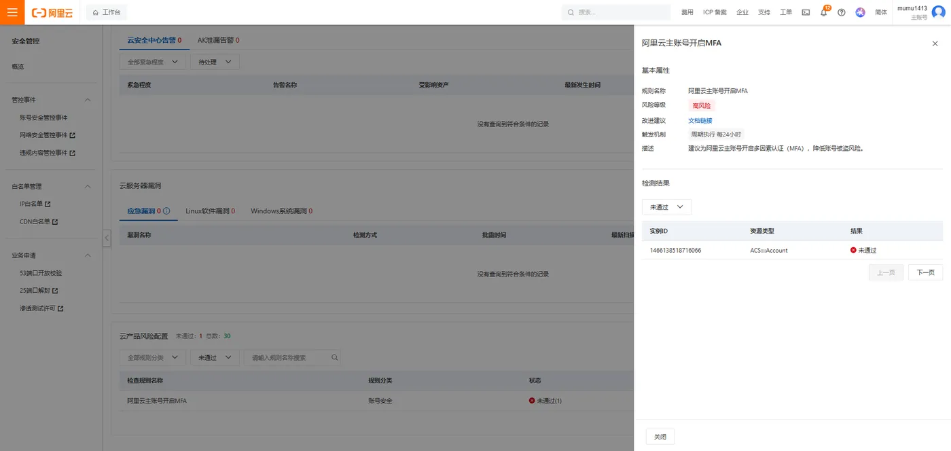
Task: Close the MFA detail panel with X
Action: pos(935,43)
